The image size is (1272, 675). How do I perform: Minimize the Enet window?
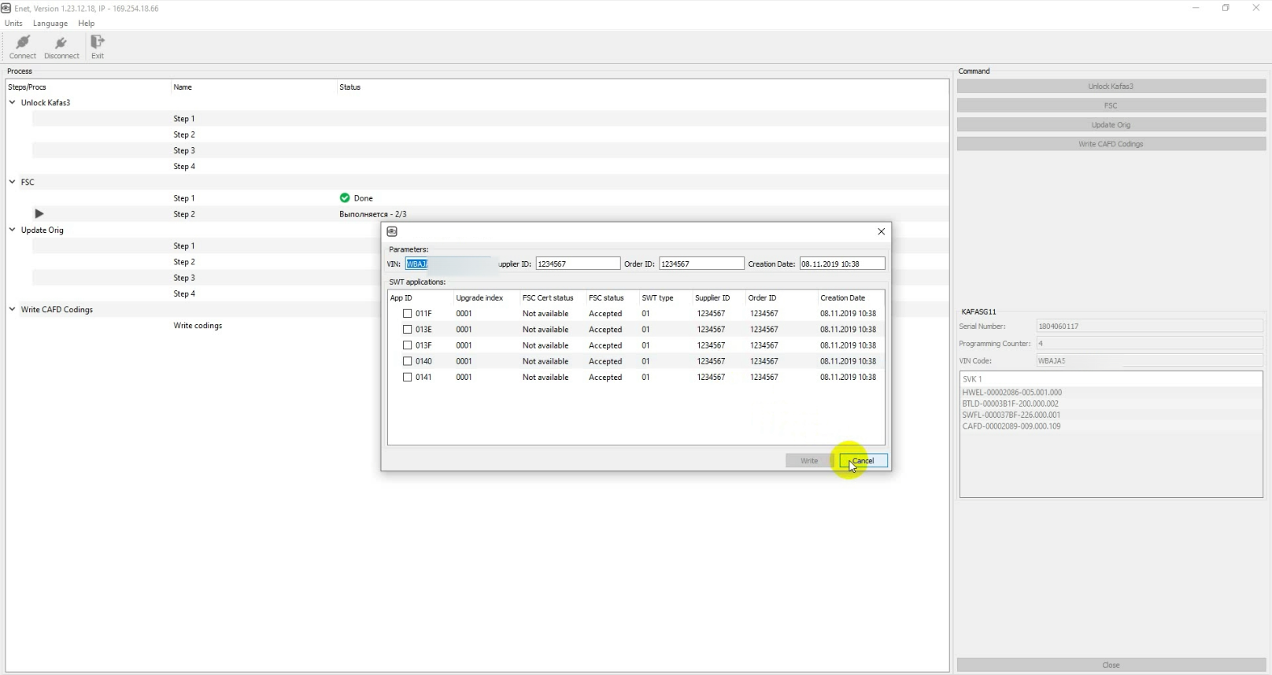pos(1196,8)
